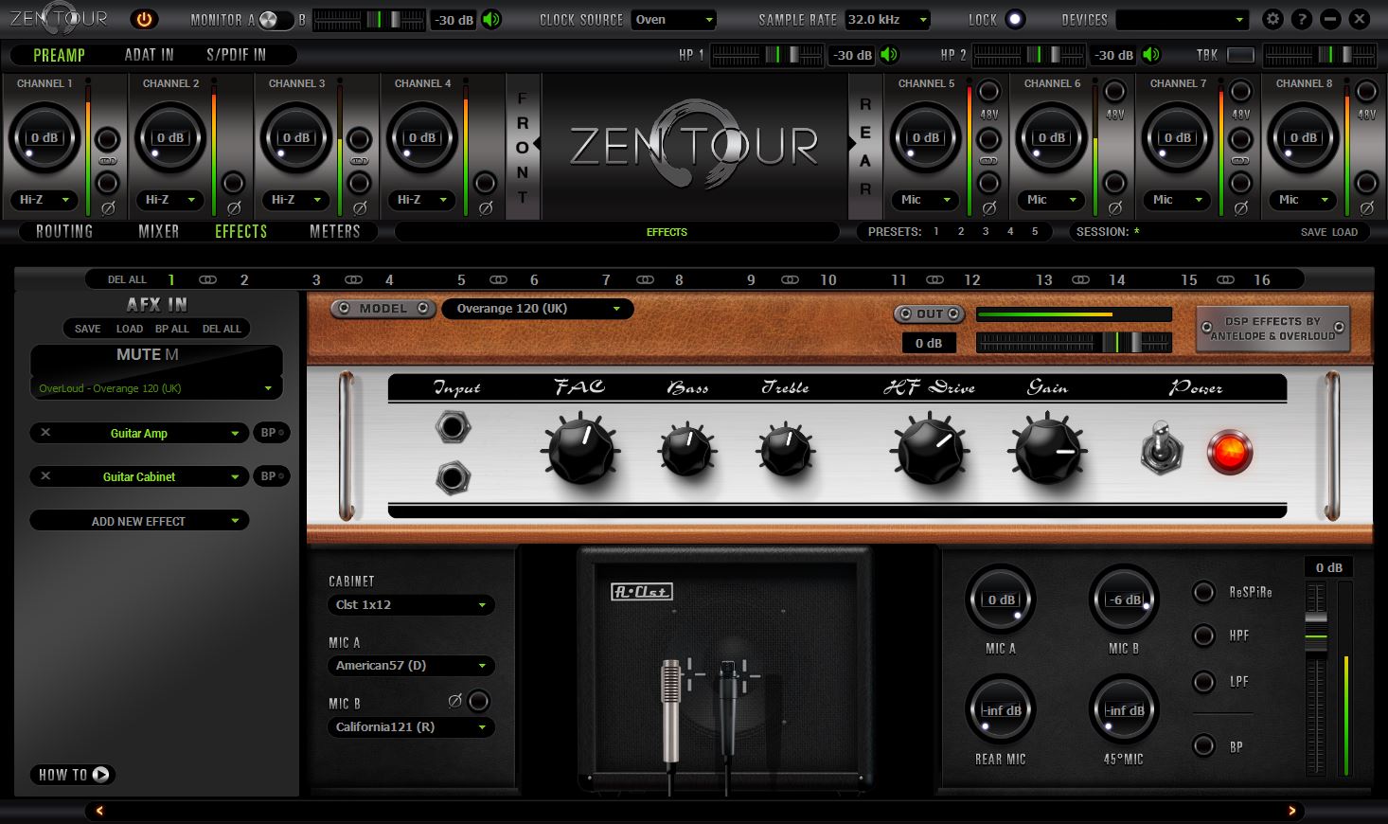The width and height of the screenshot is (1388, 824).
Task: Link effects channels 15 and 16
Action: click(x=1225, y=279)
